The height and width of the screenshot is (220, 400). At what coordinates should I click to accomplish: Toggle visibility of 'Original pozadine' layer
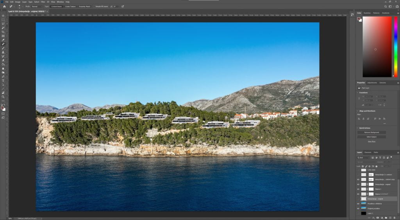[x=358, y=208]
